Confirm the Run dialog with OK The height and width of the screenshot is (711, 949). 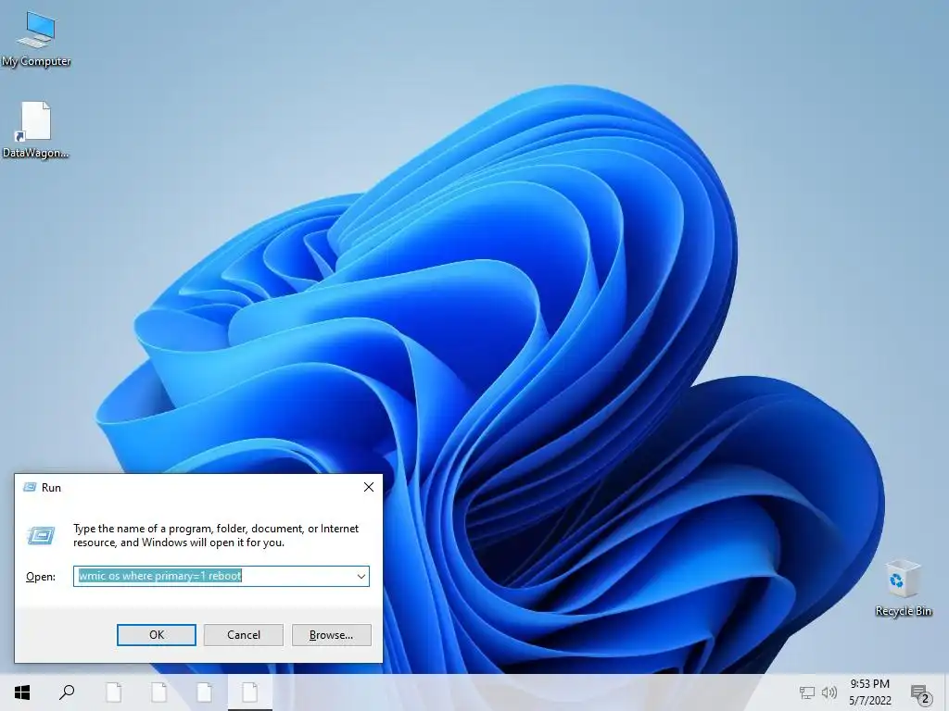156,635
